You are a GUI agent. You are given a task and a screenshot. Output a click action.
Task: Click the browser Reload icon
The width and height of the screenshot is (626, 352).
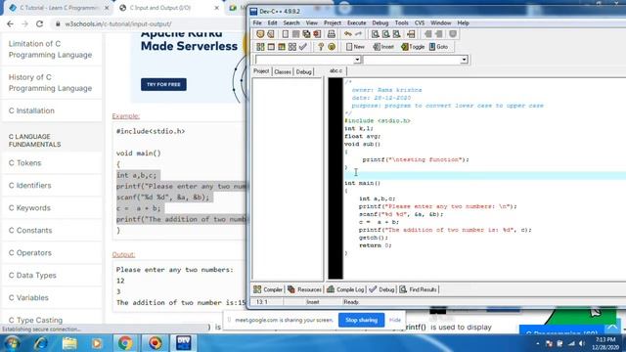[39, 23]
